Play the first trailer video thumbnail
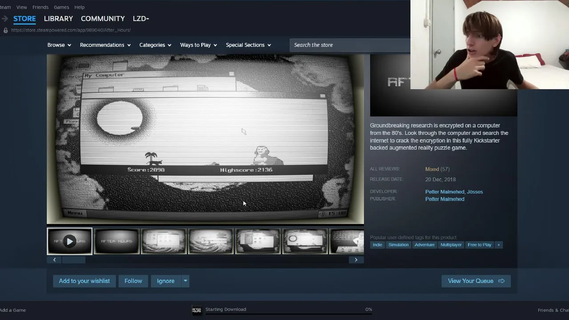The image size is (569, 320). tap(70, 241)
